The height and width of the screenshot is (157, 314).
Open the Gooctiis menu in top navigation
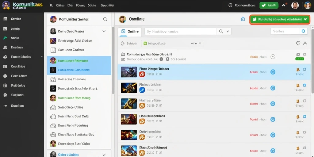point(107,6)
